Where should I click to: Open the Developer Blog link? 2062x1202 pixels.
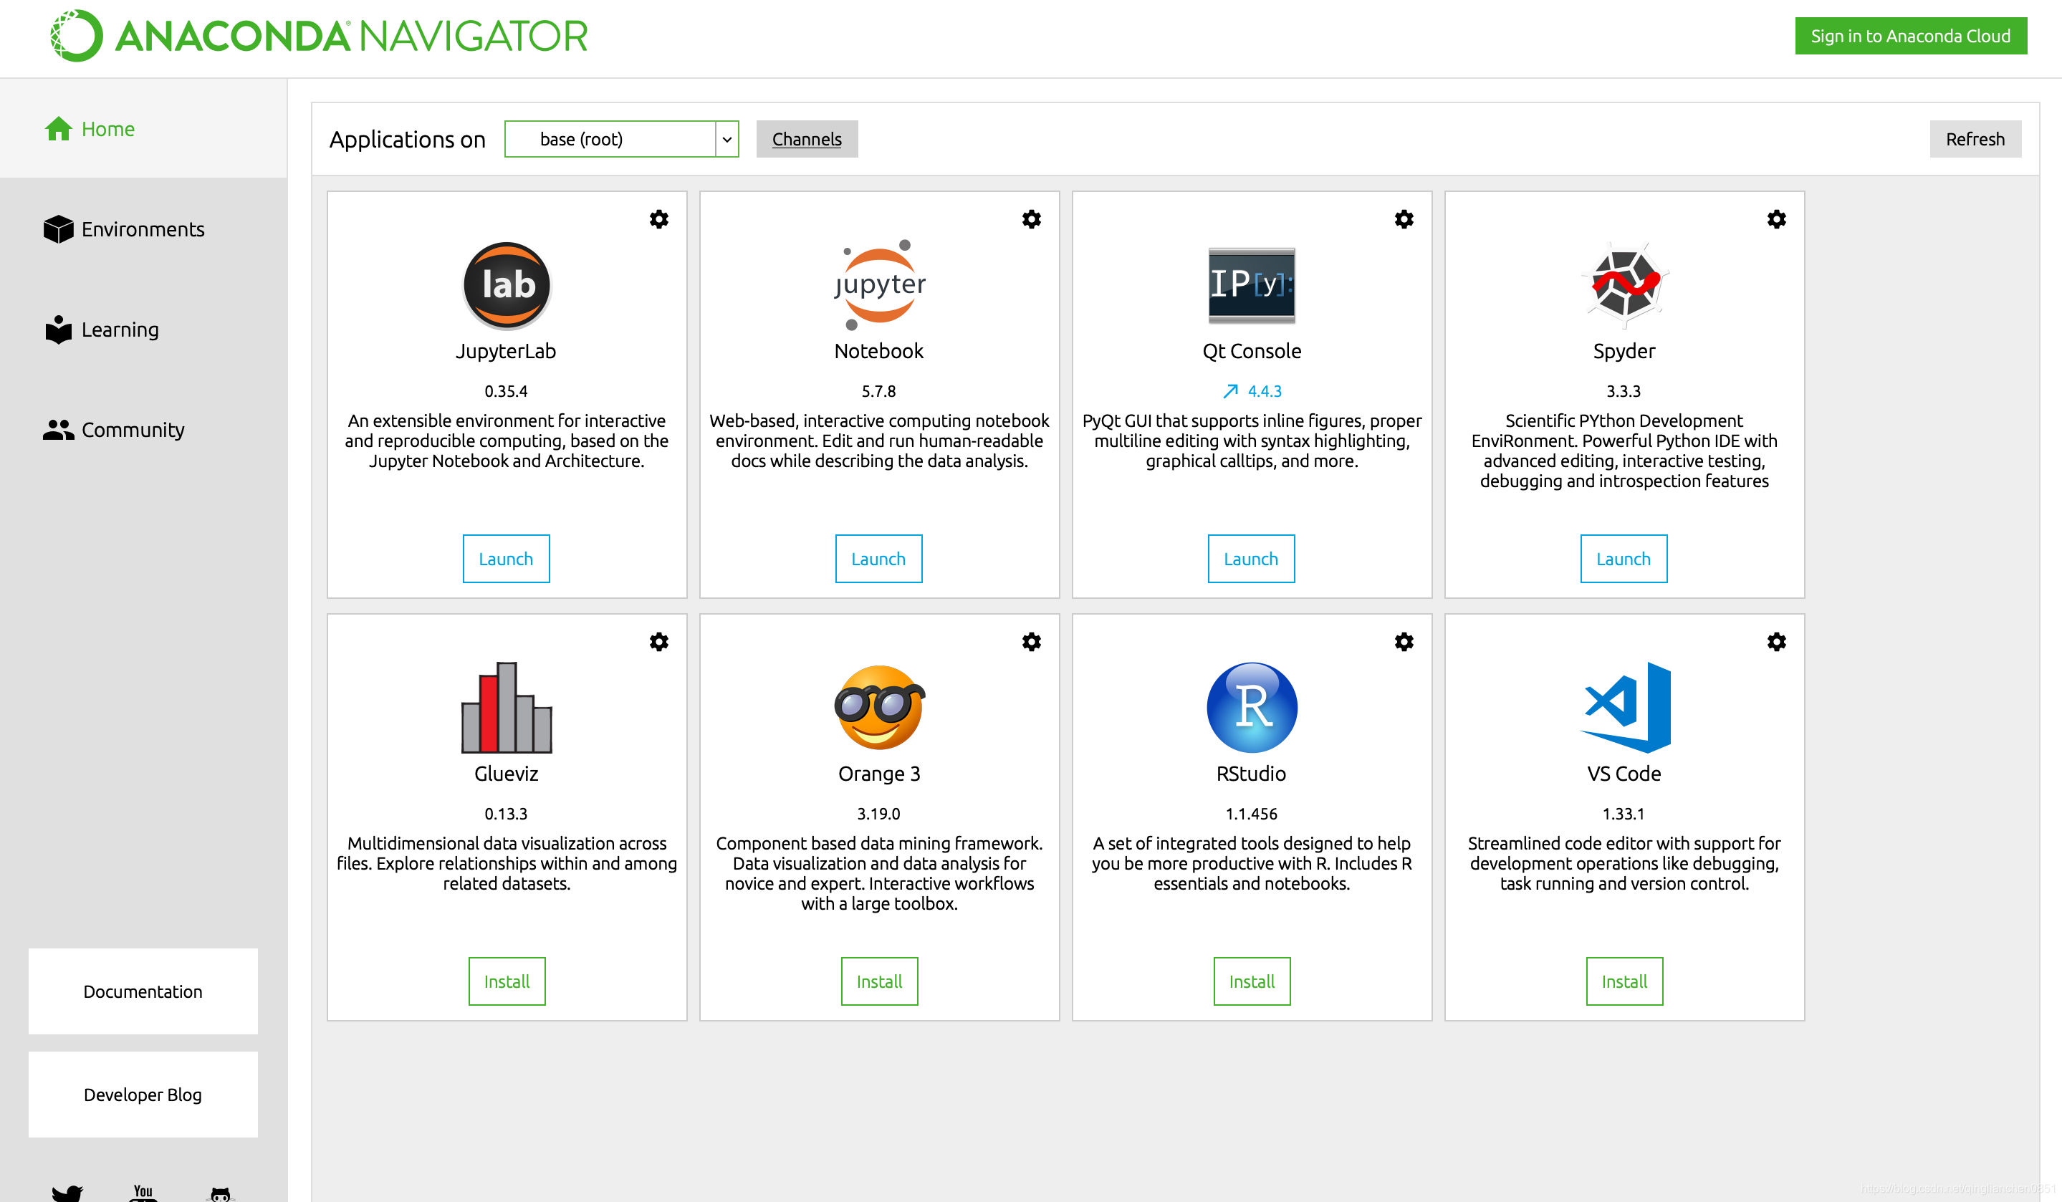tap(143, 1094)
